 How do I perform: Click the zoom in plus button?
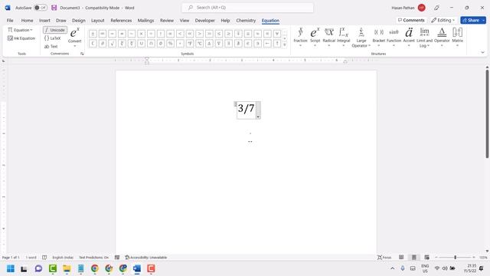coord(474,258)
